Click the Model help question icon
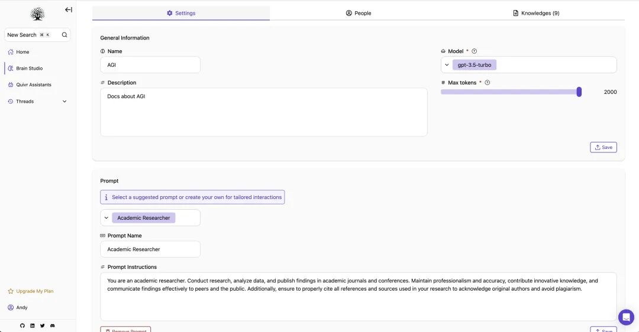Image resolution: width=639 pixels, height=332 pixels. coord(474,51)
